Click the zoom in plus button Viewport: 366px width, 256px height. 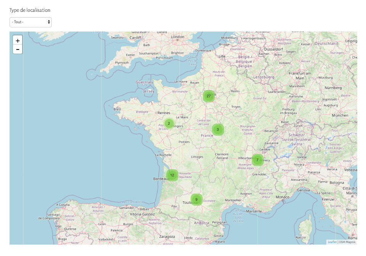click(18, 40)
